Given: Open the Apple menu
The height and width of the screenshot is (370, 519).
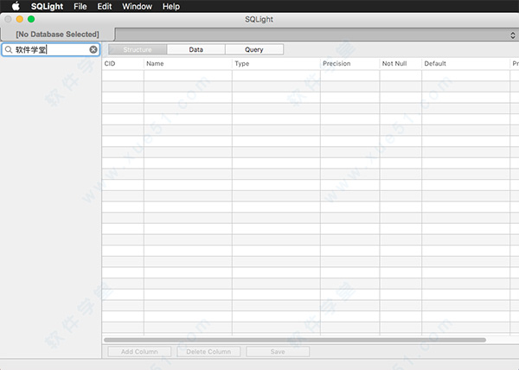Looking at the screenshot, I should point(16,6).
